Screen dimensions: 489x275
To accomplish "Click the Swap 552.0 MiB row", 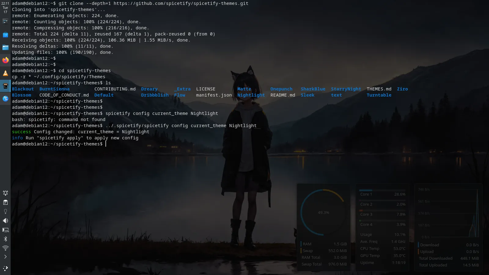I will tap(324, 251).
